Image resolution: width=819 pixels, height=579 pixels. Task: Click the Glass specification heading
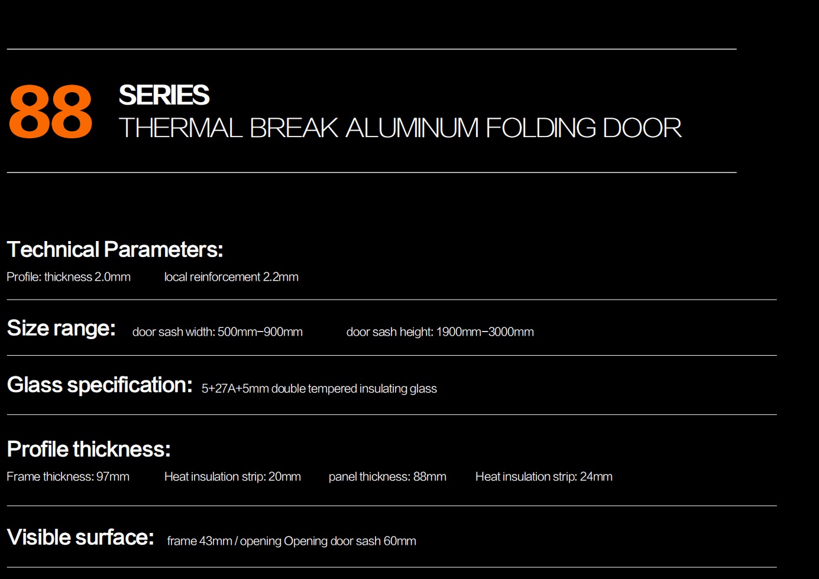(x=99, y=385)
